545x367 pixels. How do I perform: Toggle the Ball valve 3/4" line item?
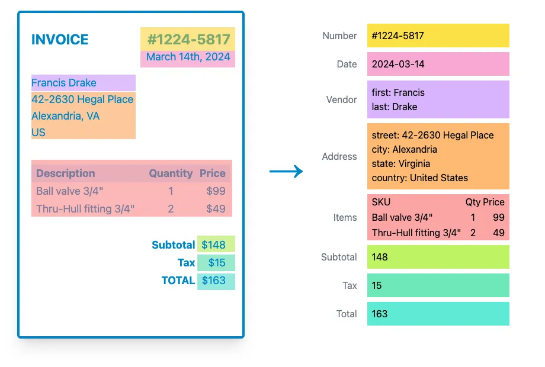[x=130, y=191]
